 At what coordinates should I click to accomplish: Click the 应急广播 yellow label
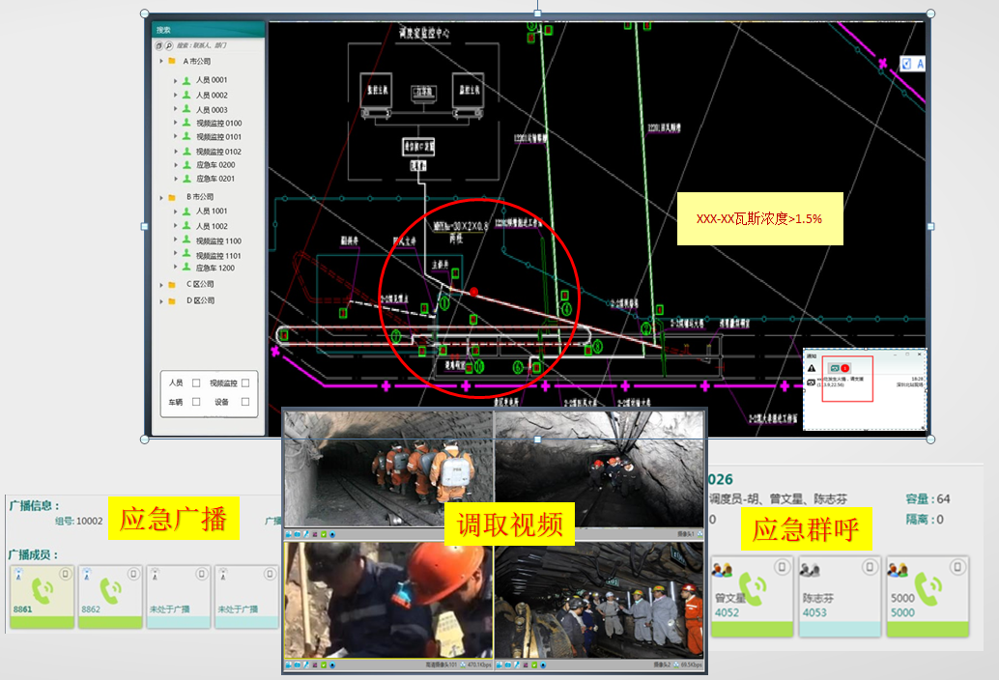pyautogui.click(x=173, y=520)
